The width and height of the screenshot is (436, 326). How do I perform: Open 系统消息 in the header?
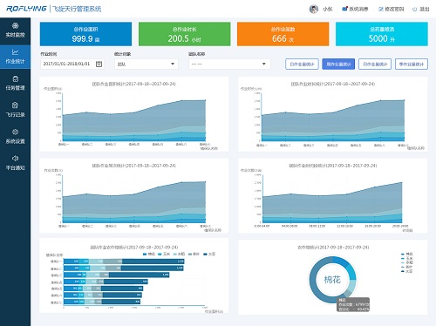coord(355,9)
